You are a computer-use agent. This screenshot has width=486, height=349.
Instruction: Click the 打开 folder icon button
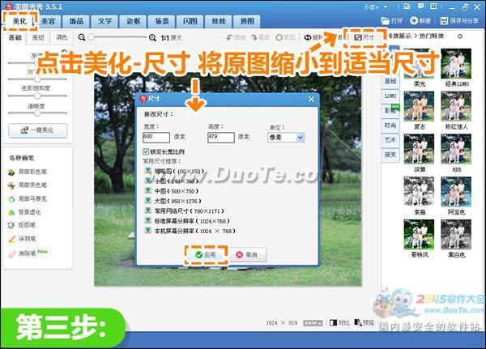click(392, 21)
